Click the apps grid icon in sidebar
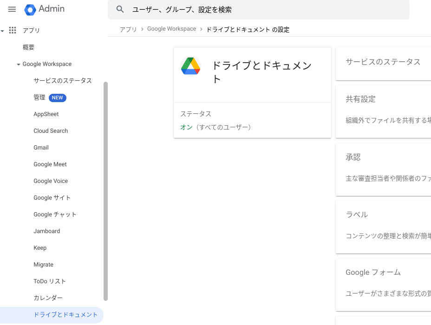Image resolution: width=431 pixels, height=325 pixels. [13, 30]
